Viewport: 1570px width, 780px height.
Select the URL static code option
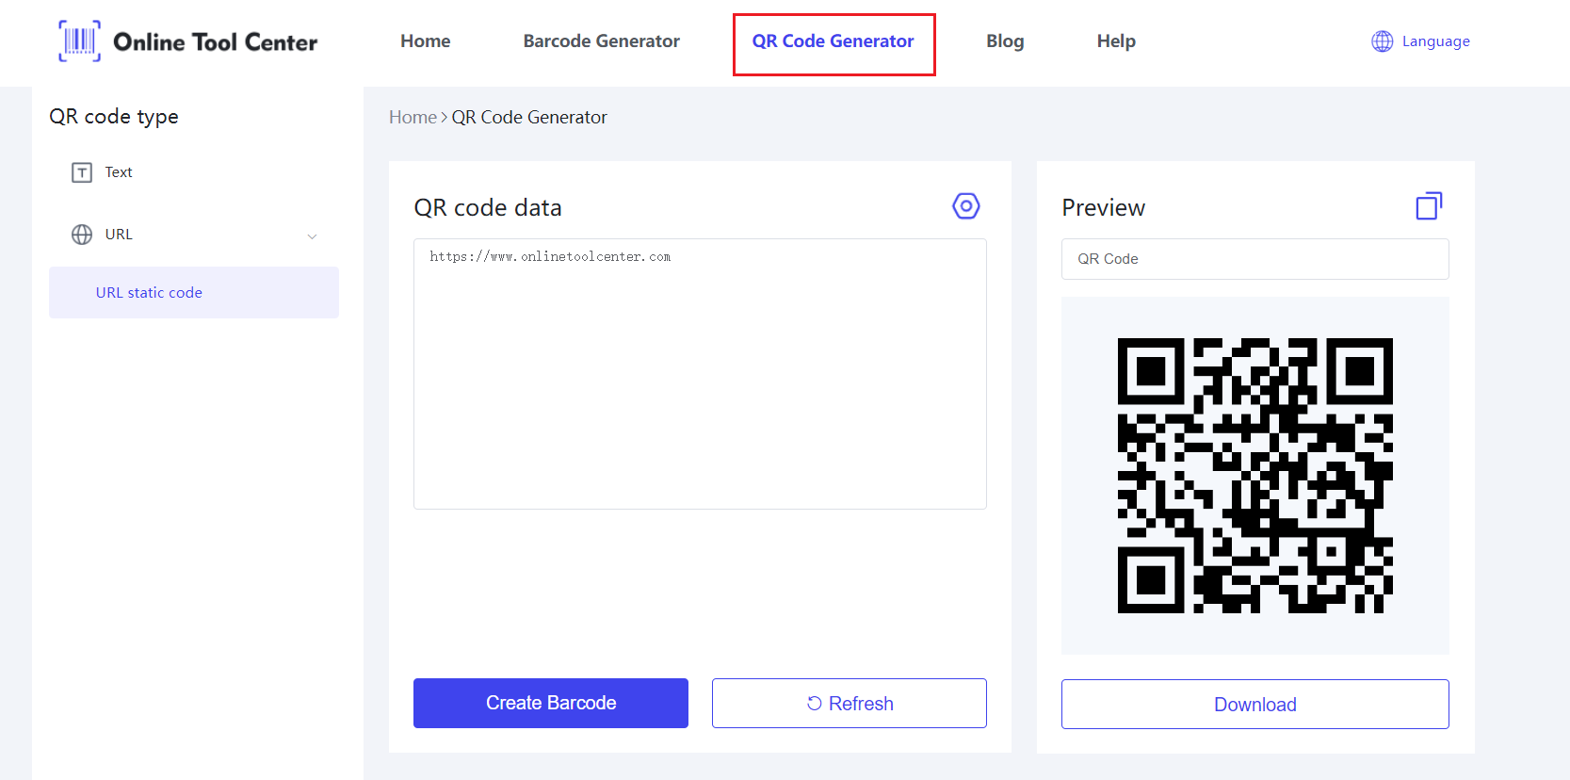pos(149,293)
